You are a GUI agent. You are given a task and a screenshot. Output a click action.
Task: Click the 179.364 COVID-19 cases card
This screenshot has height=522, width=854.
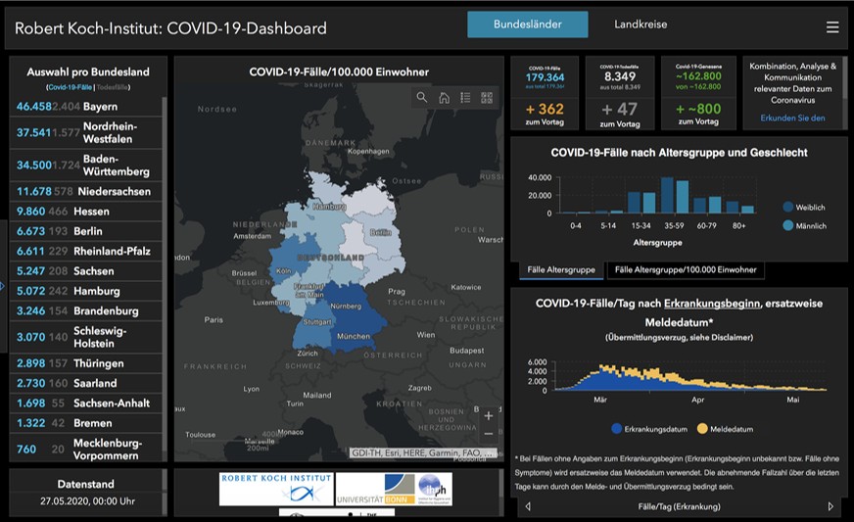pos(545,76)
